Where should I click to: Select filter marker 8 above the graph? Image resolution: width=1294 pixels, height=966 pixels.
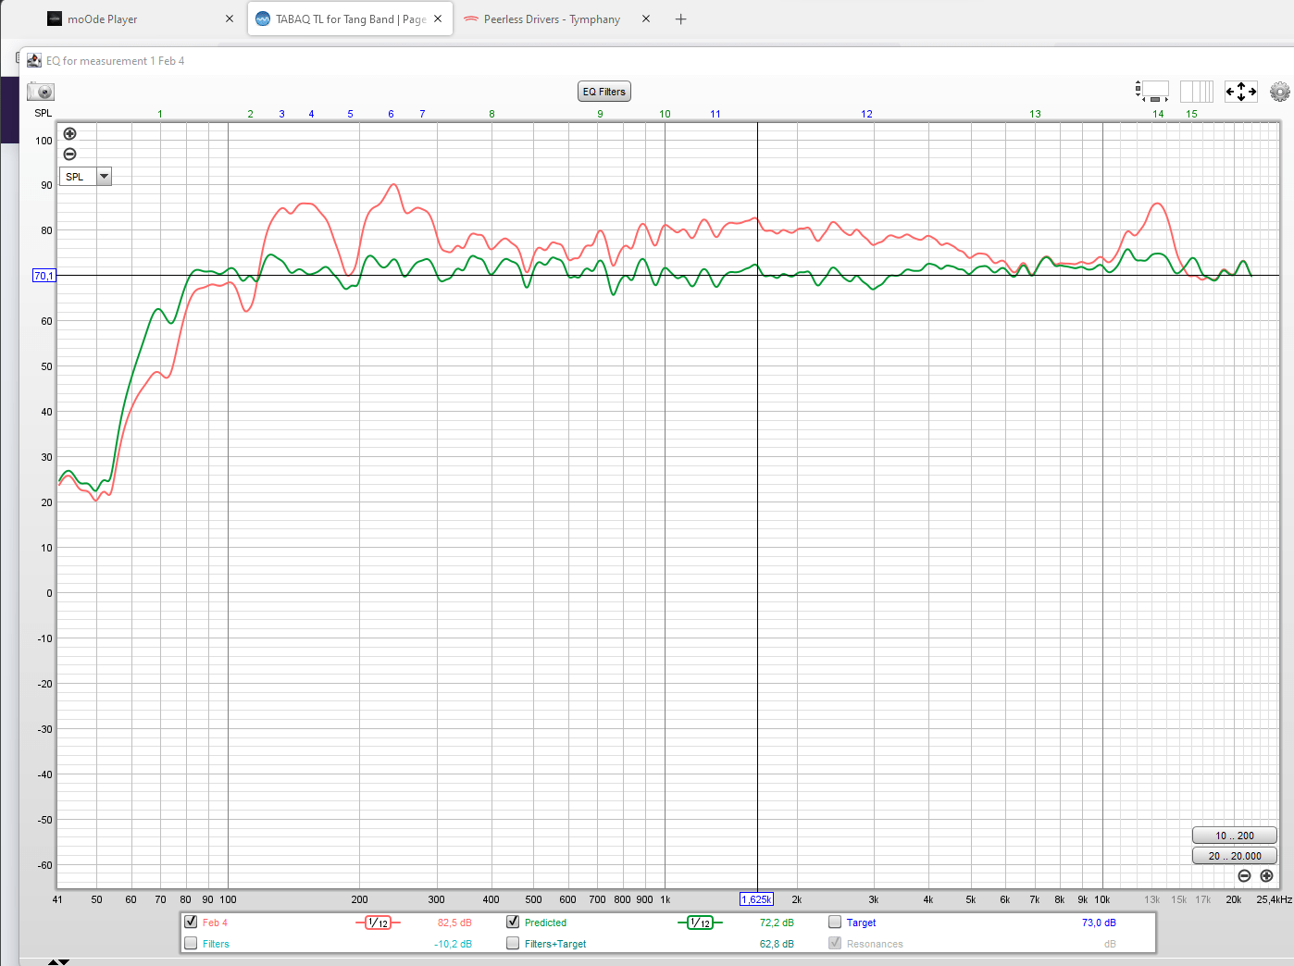coord(492,114)
